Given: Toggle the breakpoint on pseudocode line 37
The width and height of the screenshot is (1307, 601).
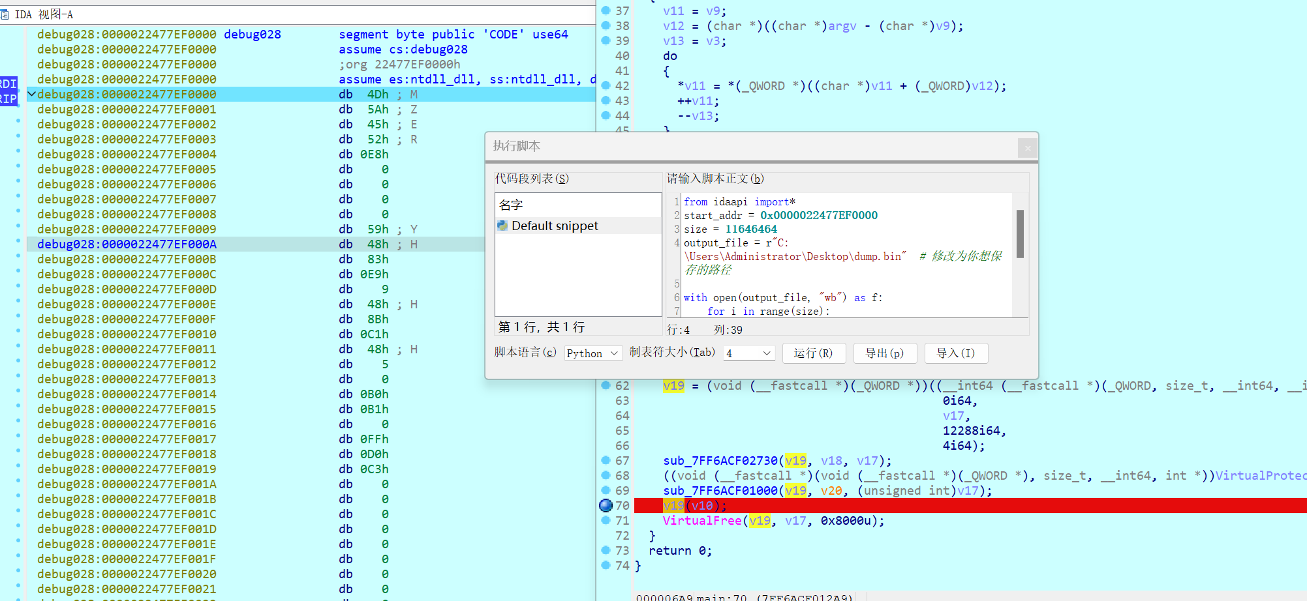Looking at the screenshot, I should 606,10.
